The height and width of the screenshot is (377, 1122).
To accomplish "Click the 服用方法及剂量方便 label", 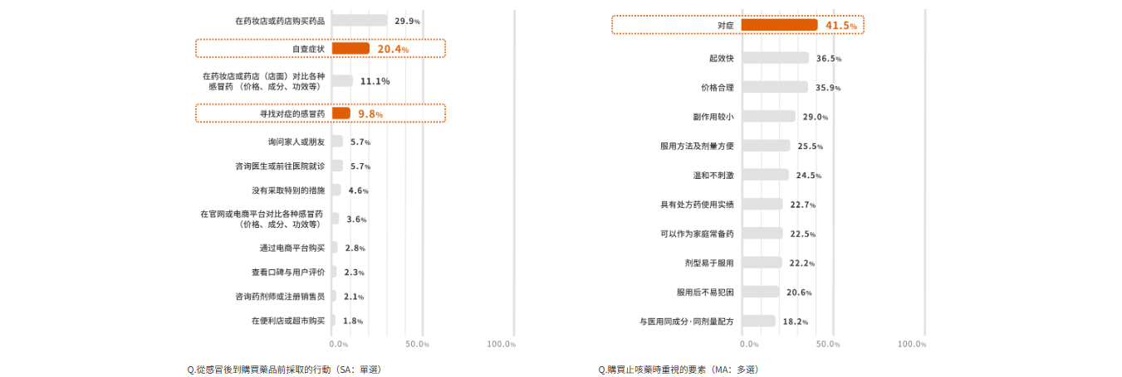I will click(697, 146).
